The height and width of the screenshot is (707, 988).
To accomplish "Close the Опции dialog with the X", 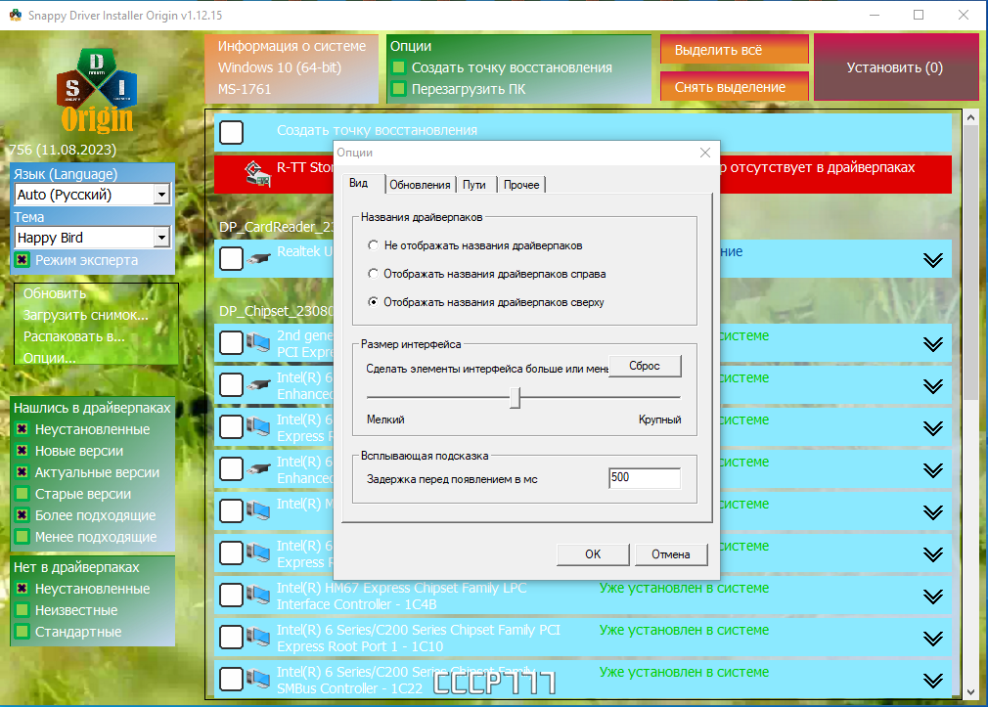I will point(705,153).
